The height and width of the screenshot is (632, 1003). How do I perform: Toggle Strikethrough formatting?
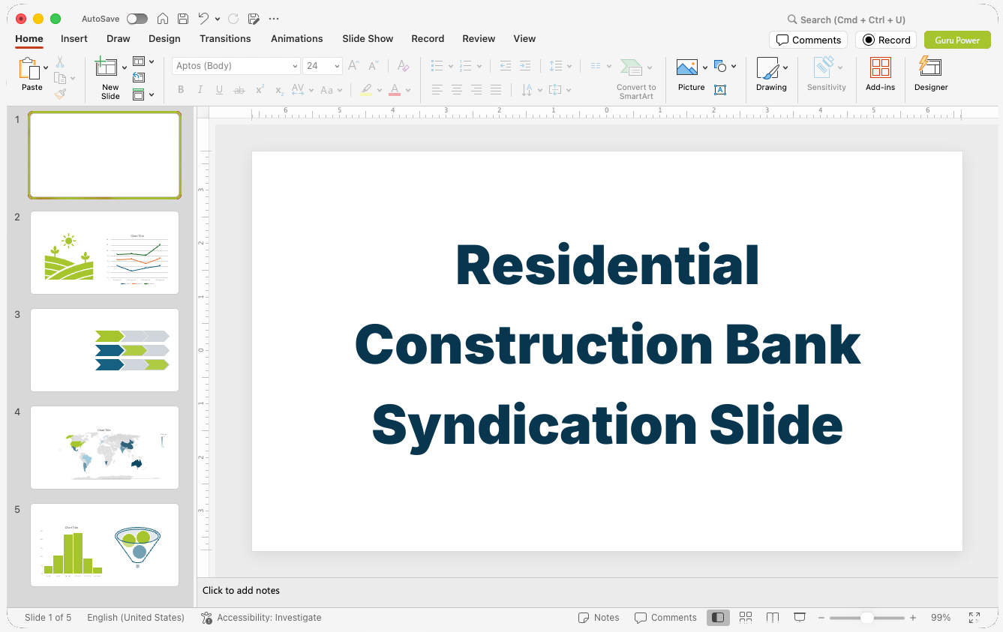coord(239,90)
